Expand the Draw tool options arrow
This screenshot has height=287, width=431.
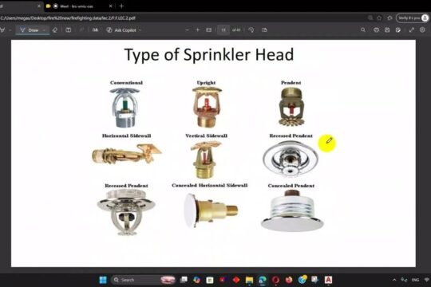coord(44,30)
